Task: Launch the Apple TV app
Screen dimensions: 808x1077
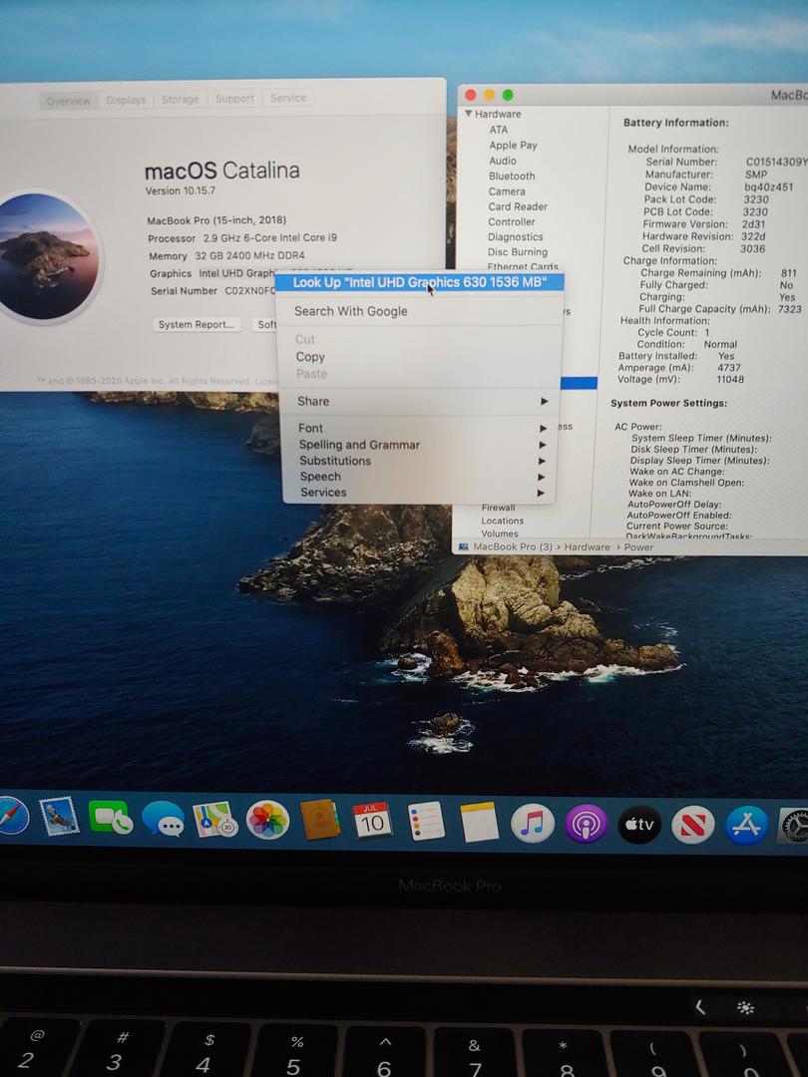Action: [x=639, y=825]
